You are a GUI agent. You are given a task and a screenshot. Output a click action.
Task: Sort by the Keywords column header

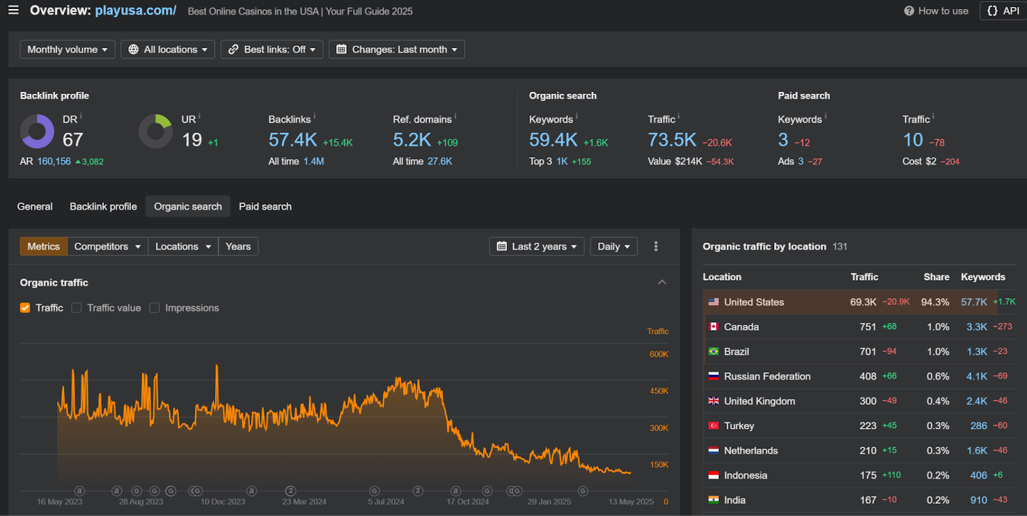[983, 277]
